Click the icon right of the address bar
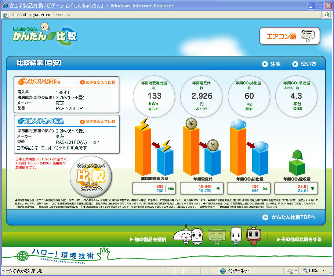The image size is (334, 276). coord(327,15)
